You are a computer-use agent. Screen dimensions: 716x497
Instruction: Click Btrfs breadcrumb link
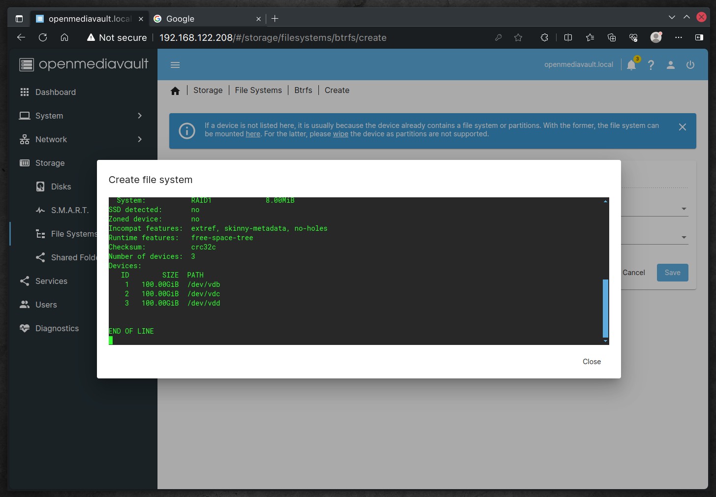click(303, 91)
